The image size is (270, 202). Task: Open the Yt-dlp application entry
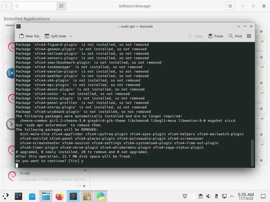click(46, 177)
